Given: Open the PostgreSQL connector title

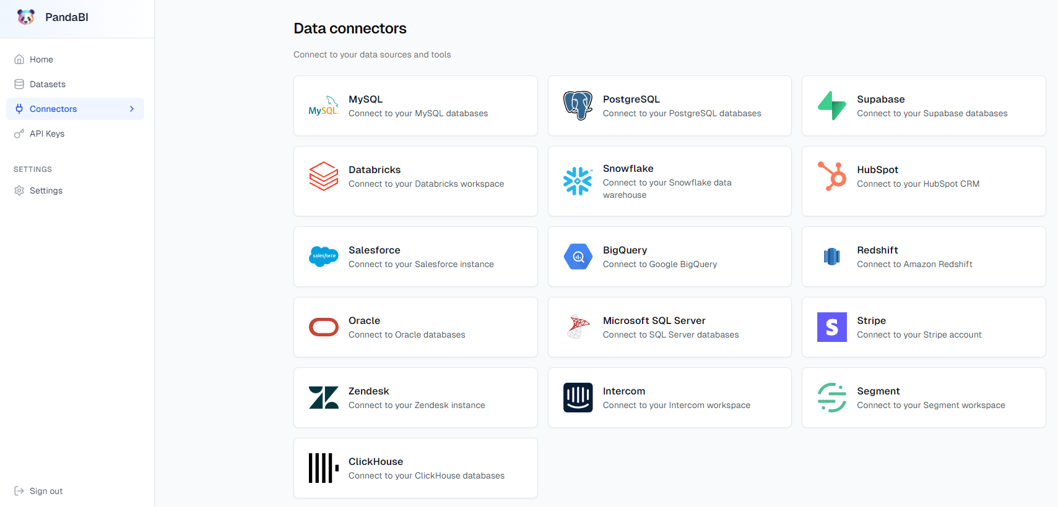Looking at the screenshot, I should pos(631,99).
